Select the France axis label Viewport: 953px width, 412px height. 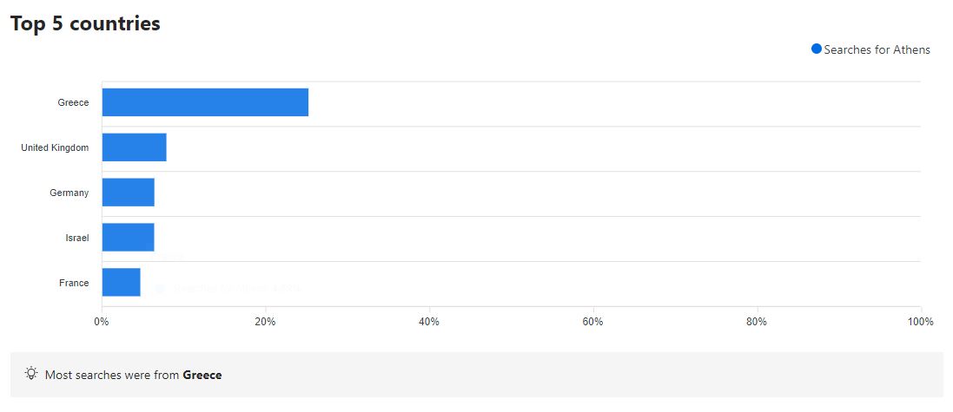[74, 283]
